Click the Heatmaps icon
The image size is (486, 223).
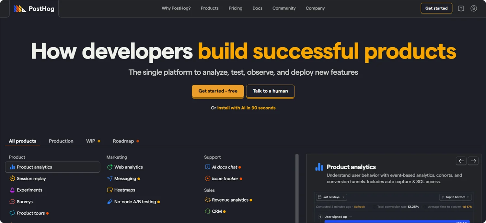(110, 190)
